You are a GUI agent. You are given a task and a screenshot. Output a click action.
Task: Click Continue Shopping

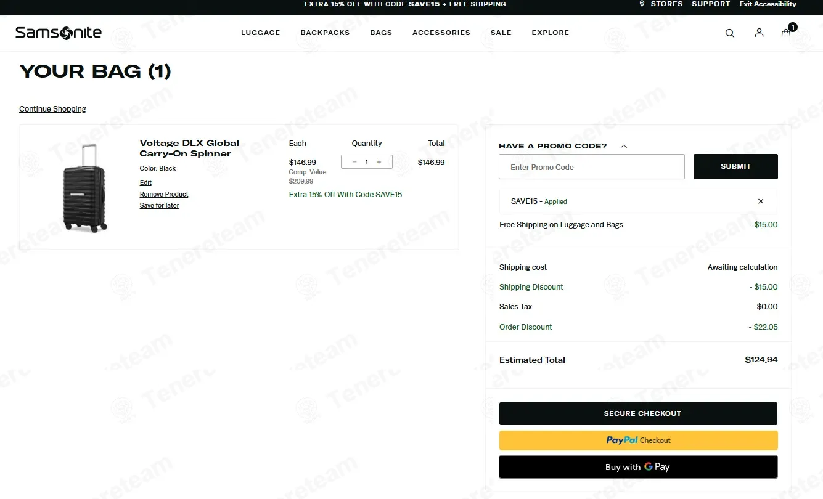52,108
